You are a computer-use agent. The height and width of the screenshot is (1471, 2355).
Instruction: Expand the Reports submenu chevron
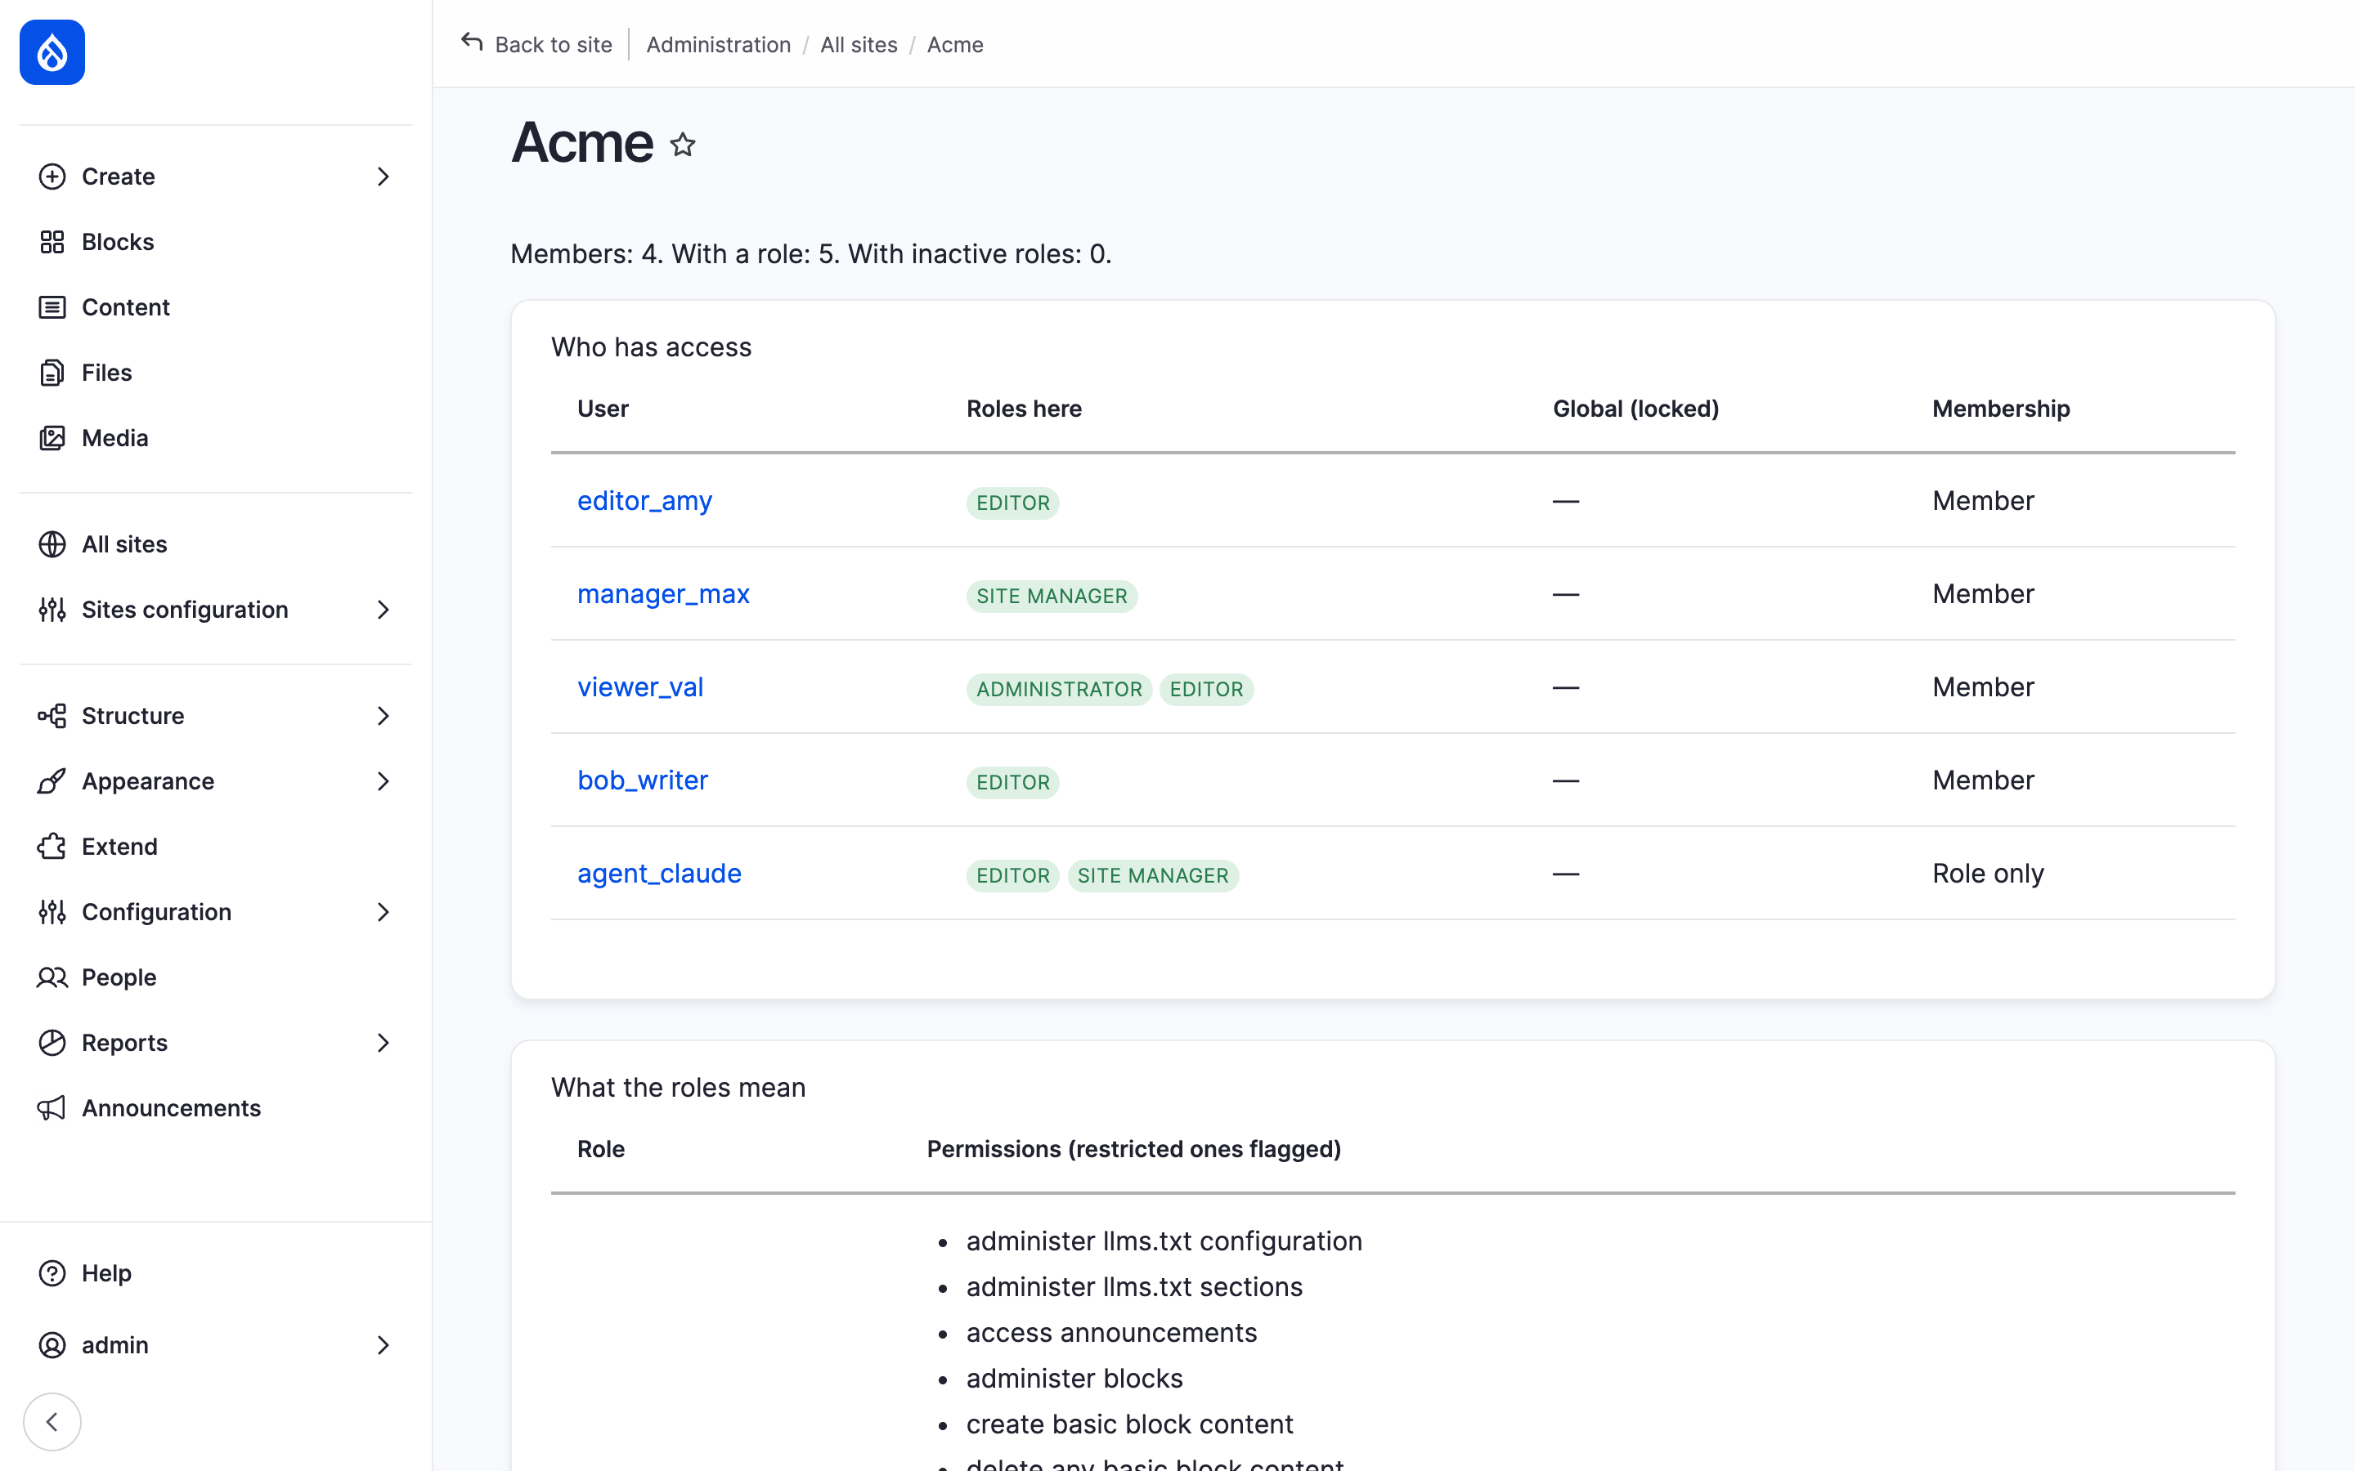(x=383, y=1042)
